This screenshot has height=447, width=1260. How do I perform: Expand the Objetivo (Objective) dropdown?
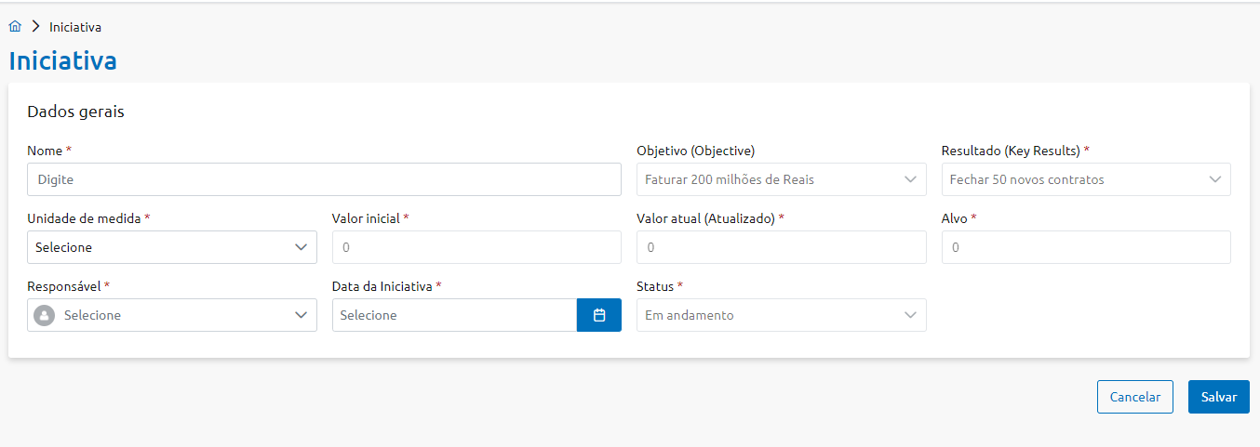coord(780,179)
